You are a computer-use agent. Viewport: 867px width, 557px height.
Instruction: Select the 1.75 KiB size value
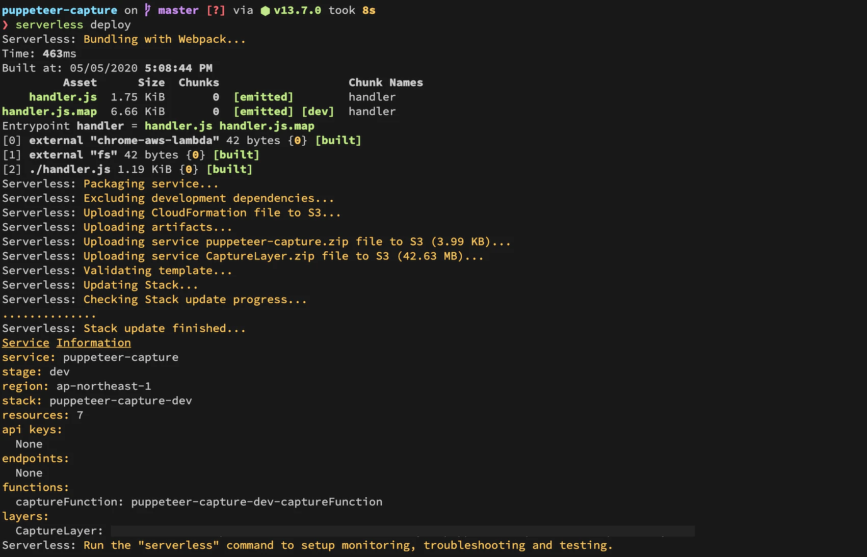(138, 97)
